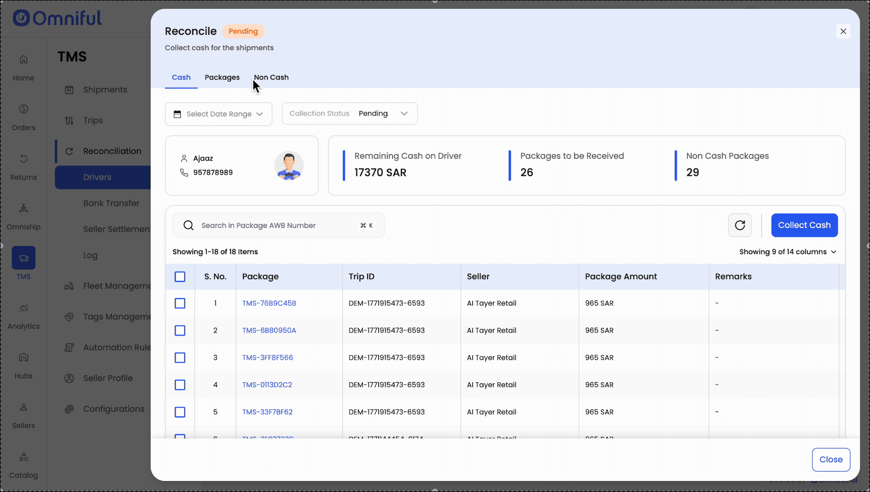Click the driver avatar image
870x492 pixels.
[x=289, y=165]
